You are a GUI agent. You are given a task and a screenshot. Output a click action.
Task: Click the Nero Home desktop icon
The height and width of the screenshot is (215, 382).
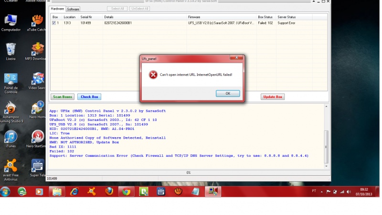click(x=37, y=110)
